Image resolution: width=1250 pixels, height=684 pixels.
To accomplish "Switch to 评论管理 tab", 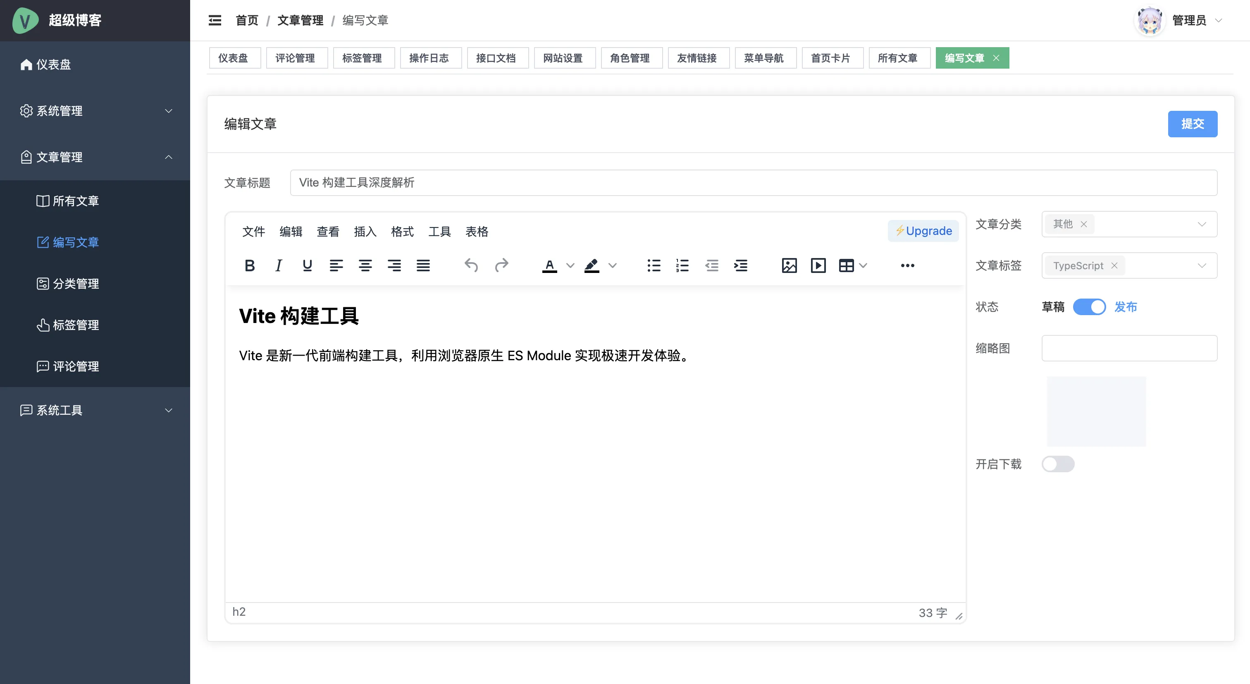I will click(x=296, y=58).
